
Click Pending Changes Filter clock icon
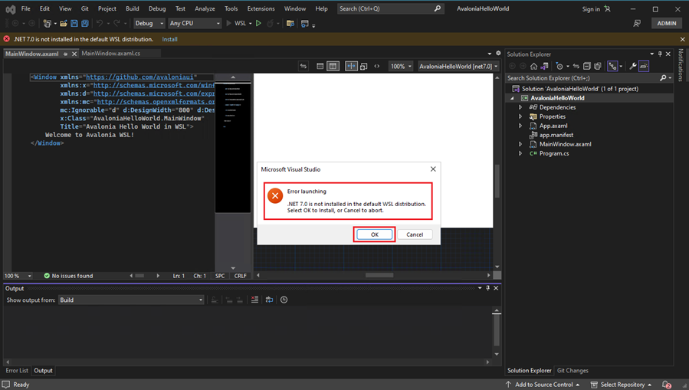tap(559, 67)
